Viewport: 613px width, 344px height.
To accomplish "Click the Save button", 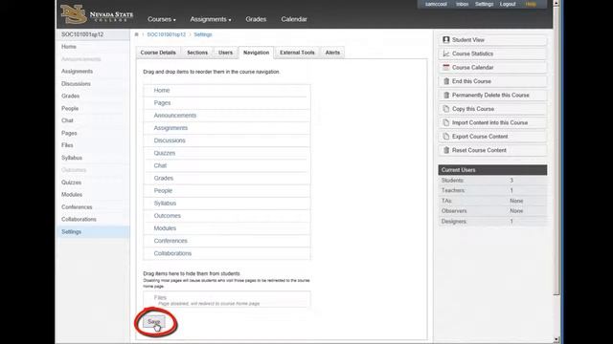I will point(153,322).
